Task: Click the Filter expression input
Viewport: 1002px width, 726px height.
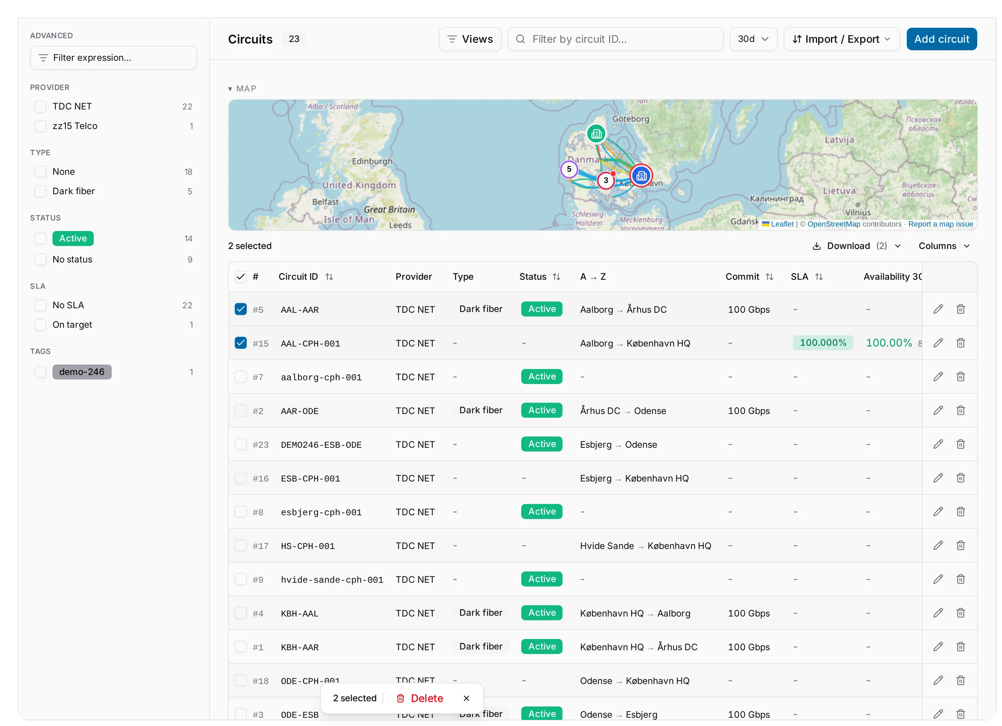Action: pyautogui.click(x=114, y=58)
